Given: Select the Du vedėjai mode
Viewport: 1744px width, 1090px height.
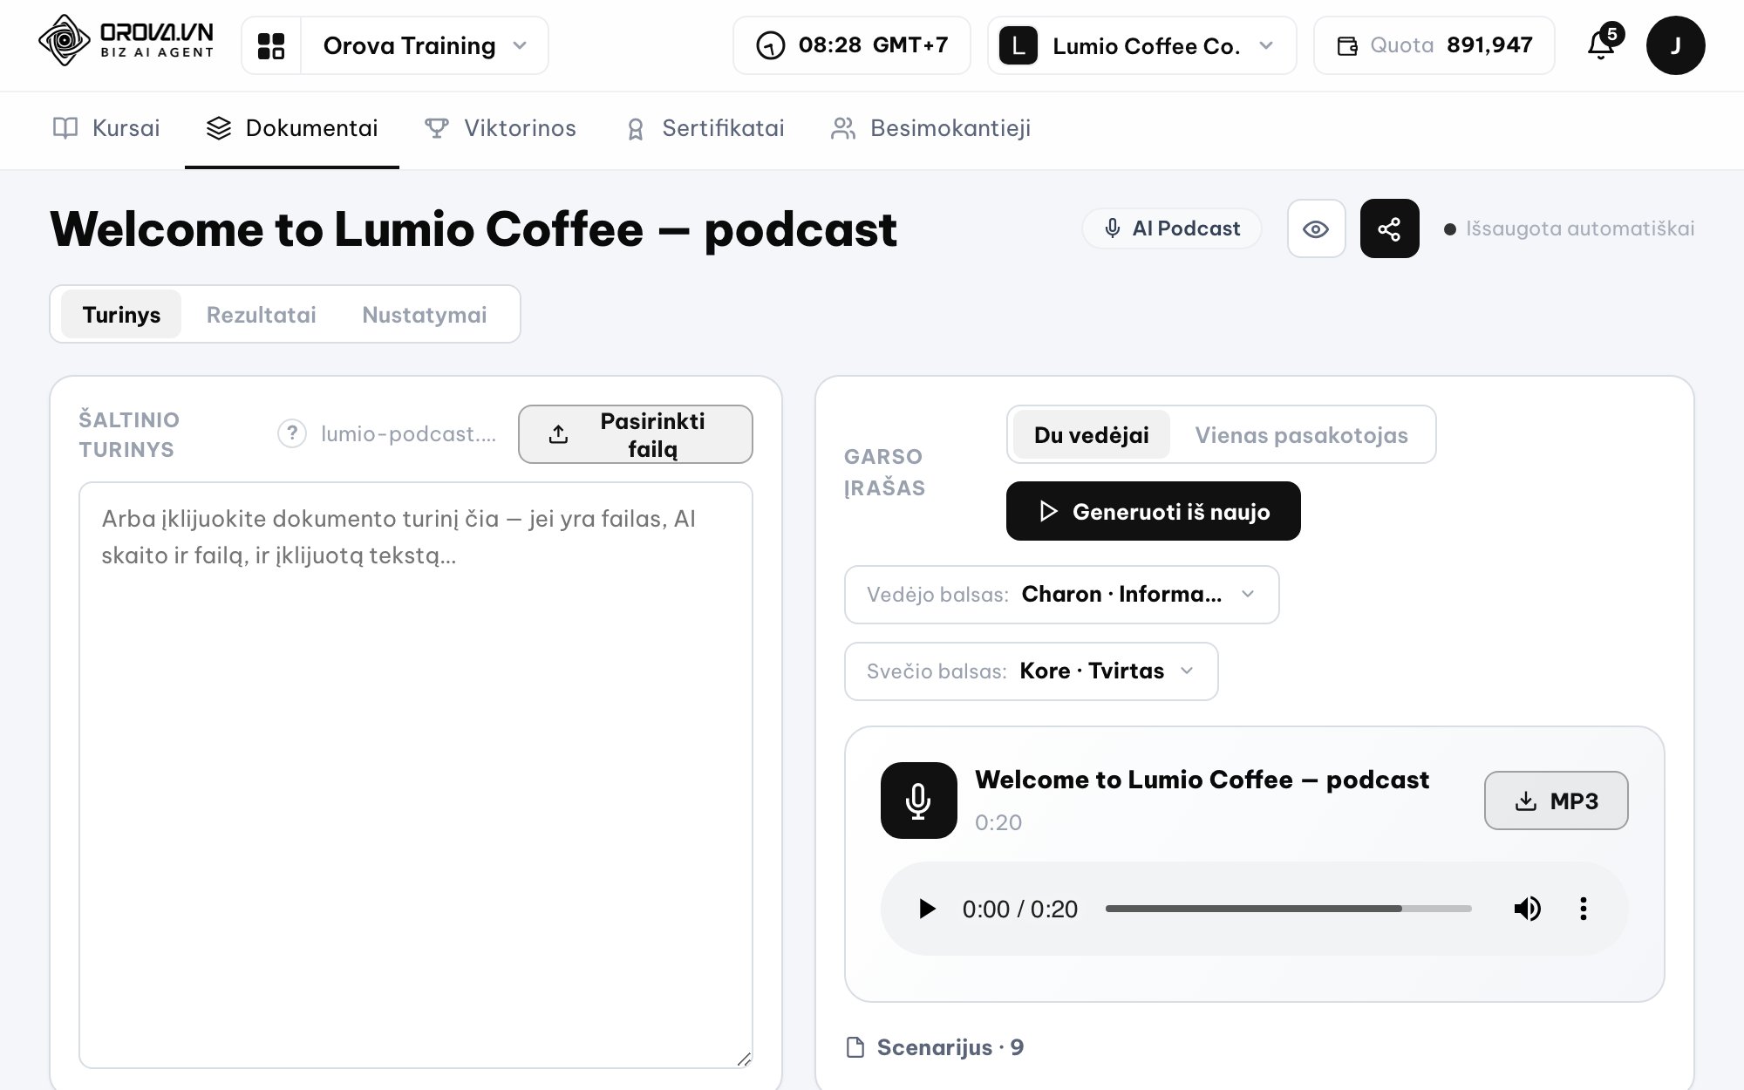Looking at the screenshot, I should coord(1091,434).
